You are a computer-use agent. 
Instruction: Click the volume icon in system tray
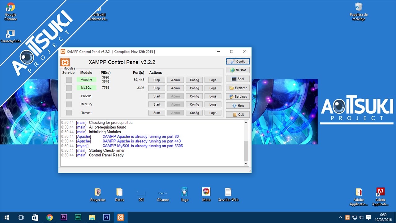[x=361, y=217]
